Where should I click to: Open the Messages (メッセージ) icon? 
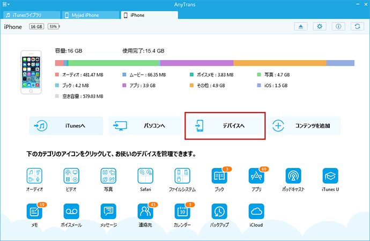[x=108, y=211]
